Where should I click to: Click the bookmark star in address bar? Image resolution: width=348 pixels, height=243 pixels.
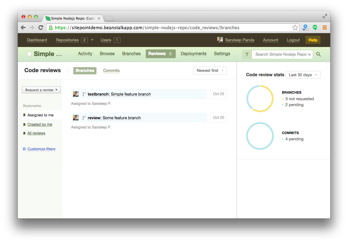pos(295,28)
